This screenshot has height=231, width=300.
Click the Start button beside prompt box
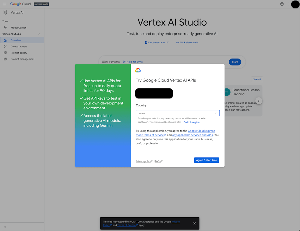pyautogui.click(x=235, y=62)
